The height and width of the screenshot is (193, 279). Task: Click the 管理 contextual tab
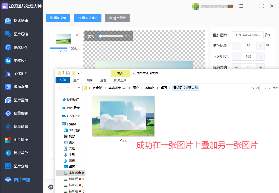(120, 73)
